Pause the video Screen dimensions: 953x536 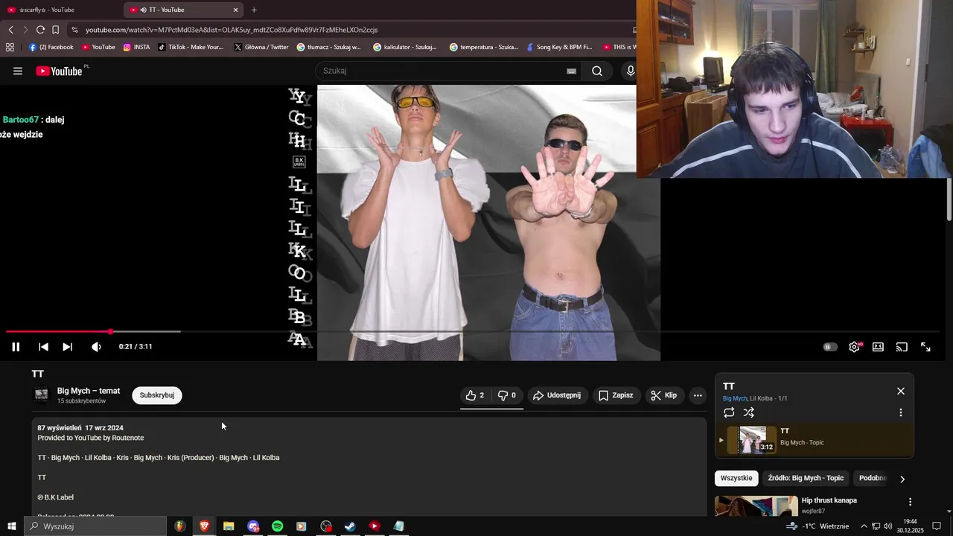pos(16,347)
